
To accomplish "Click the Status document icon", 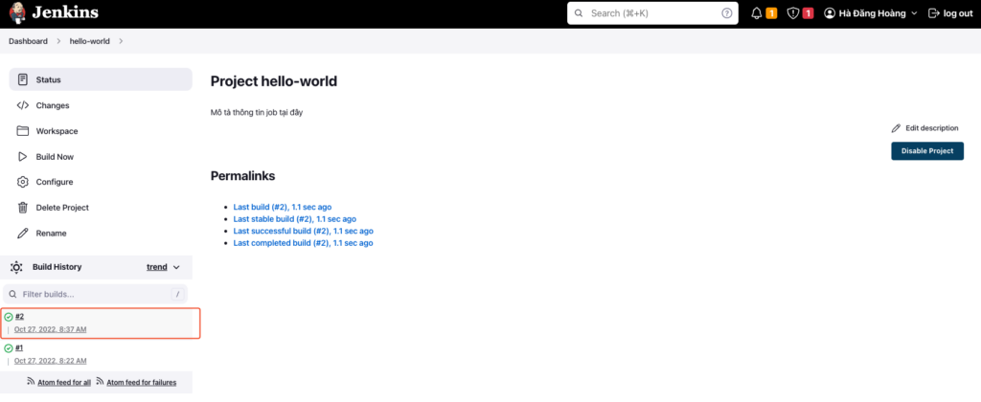I will 23,79.
